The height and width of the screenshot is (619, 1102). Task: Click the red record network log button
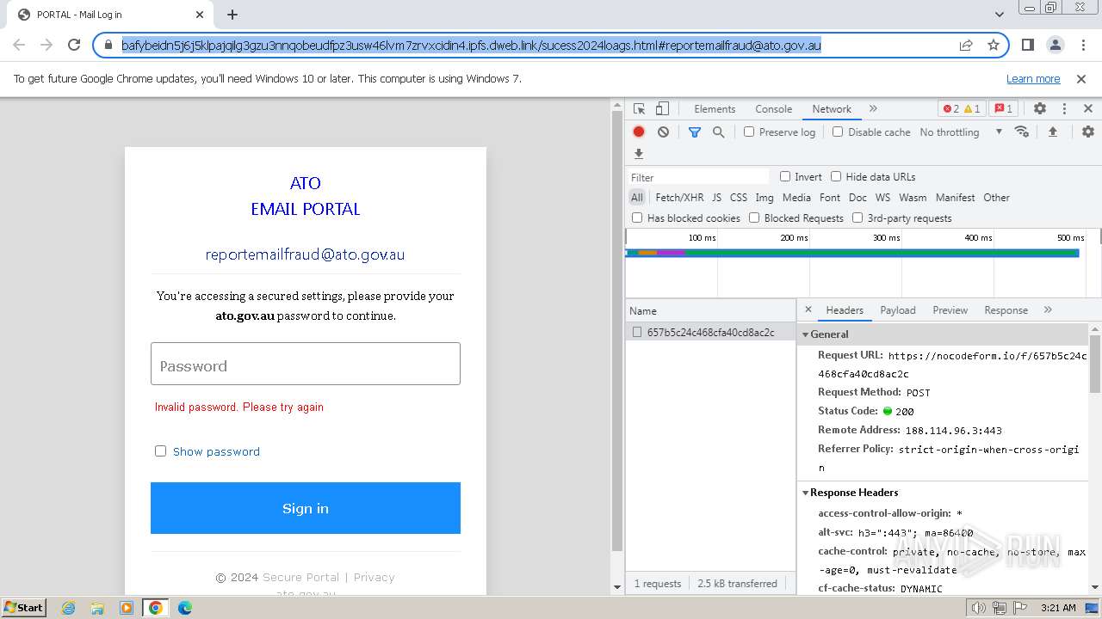point(639,132)
